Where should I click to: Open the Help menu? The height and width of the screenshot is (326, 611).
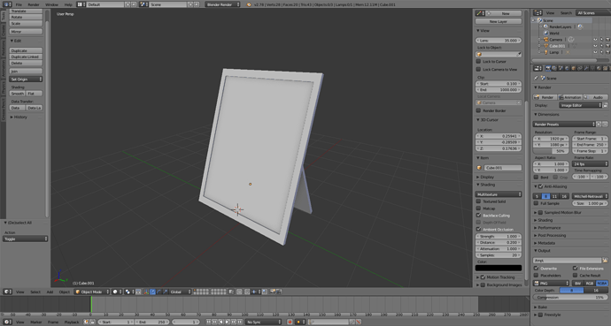68,4
